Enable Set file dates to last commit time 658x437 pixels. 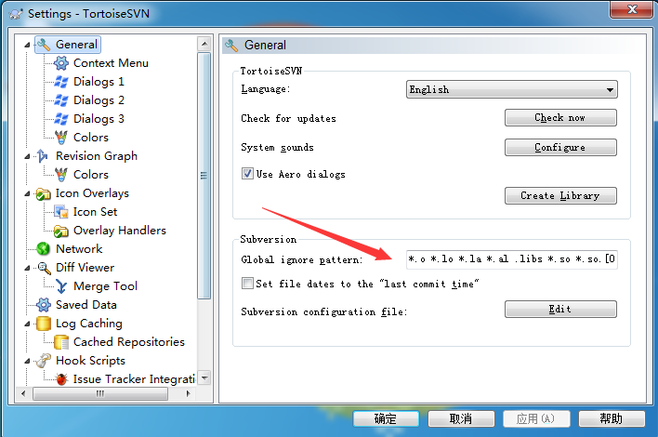(247, 284)
